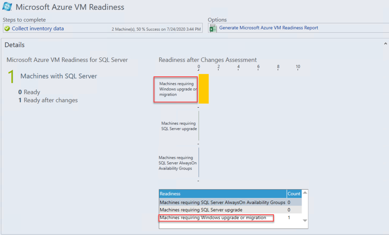The image size is (389, 235).
Task: Select the SQL Server AlwaysOn Availability Groups row
Action: point(222,202)
